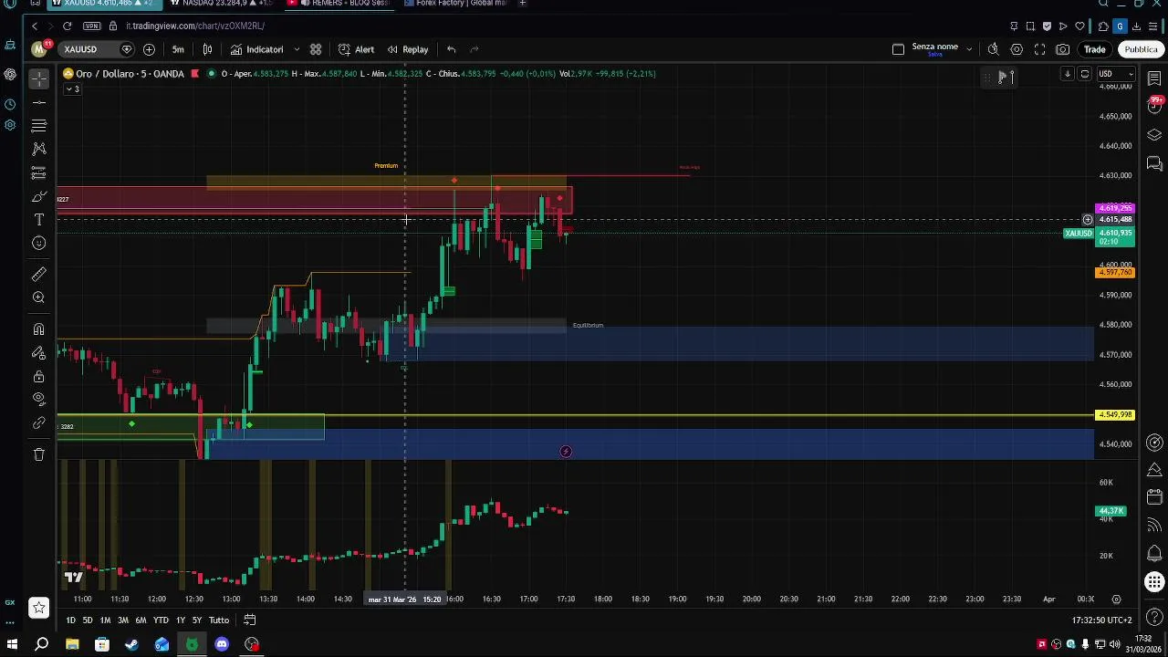
Task: Click the Pubblica button
Action: click(x=1141, y=49)
